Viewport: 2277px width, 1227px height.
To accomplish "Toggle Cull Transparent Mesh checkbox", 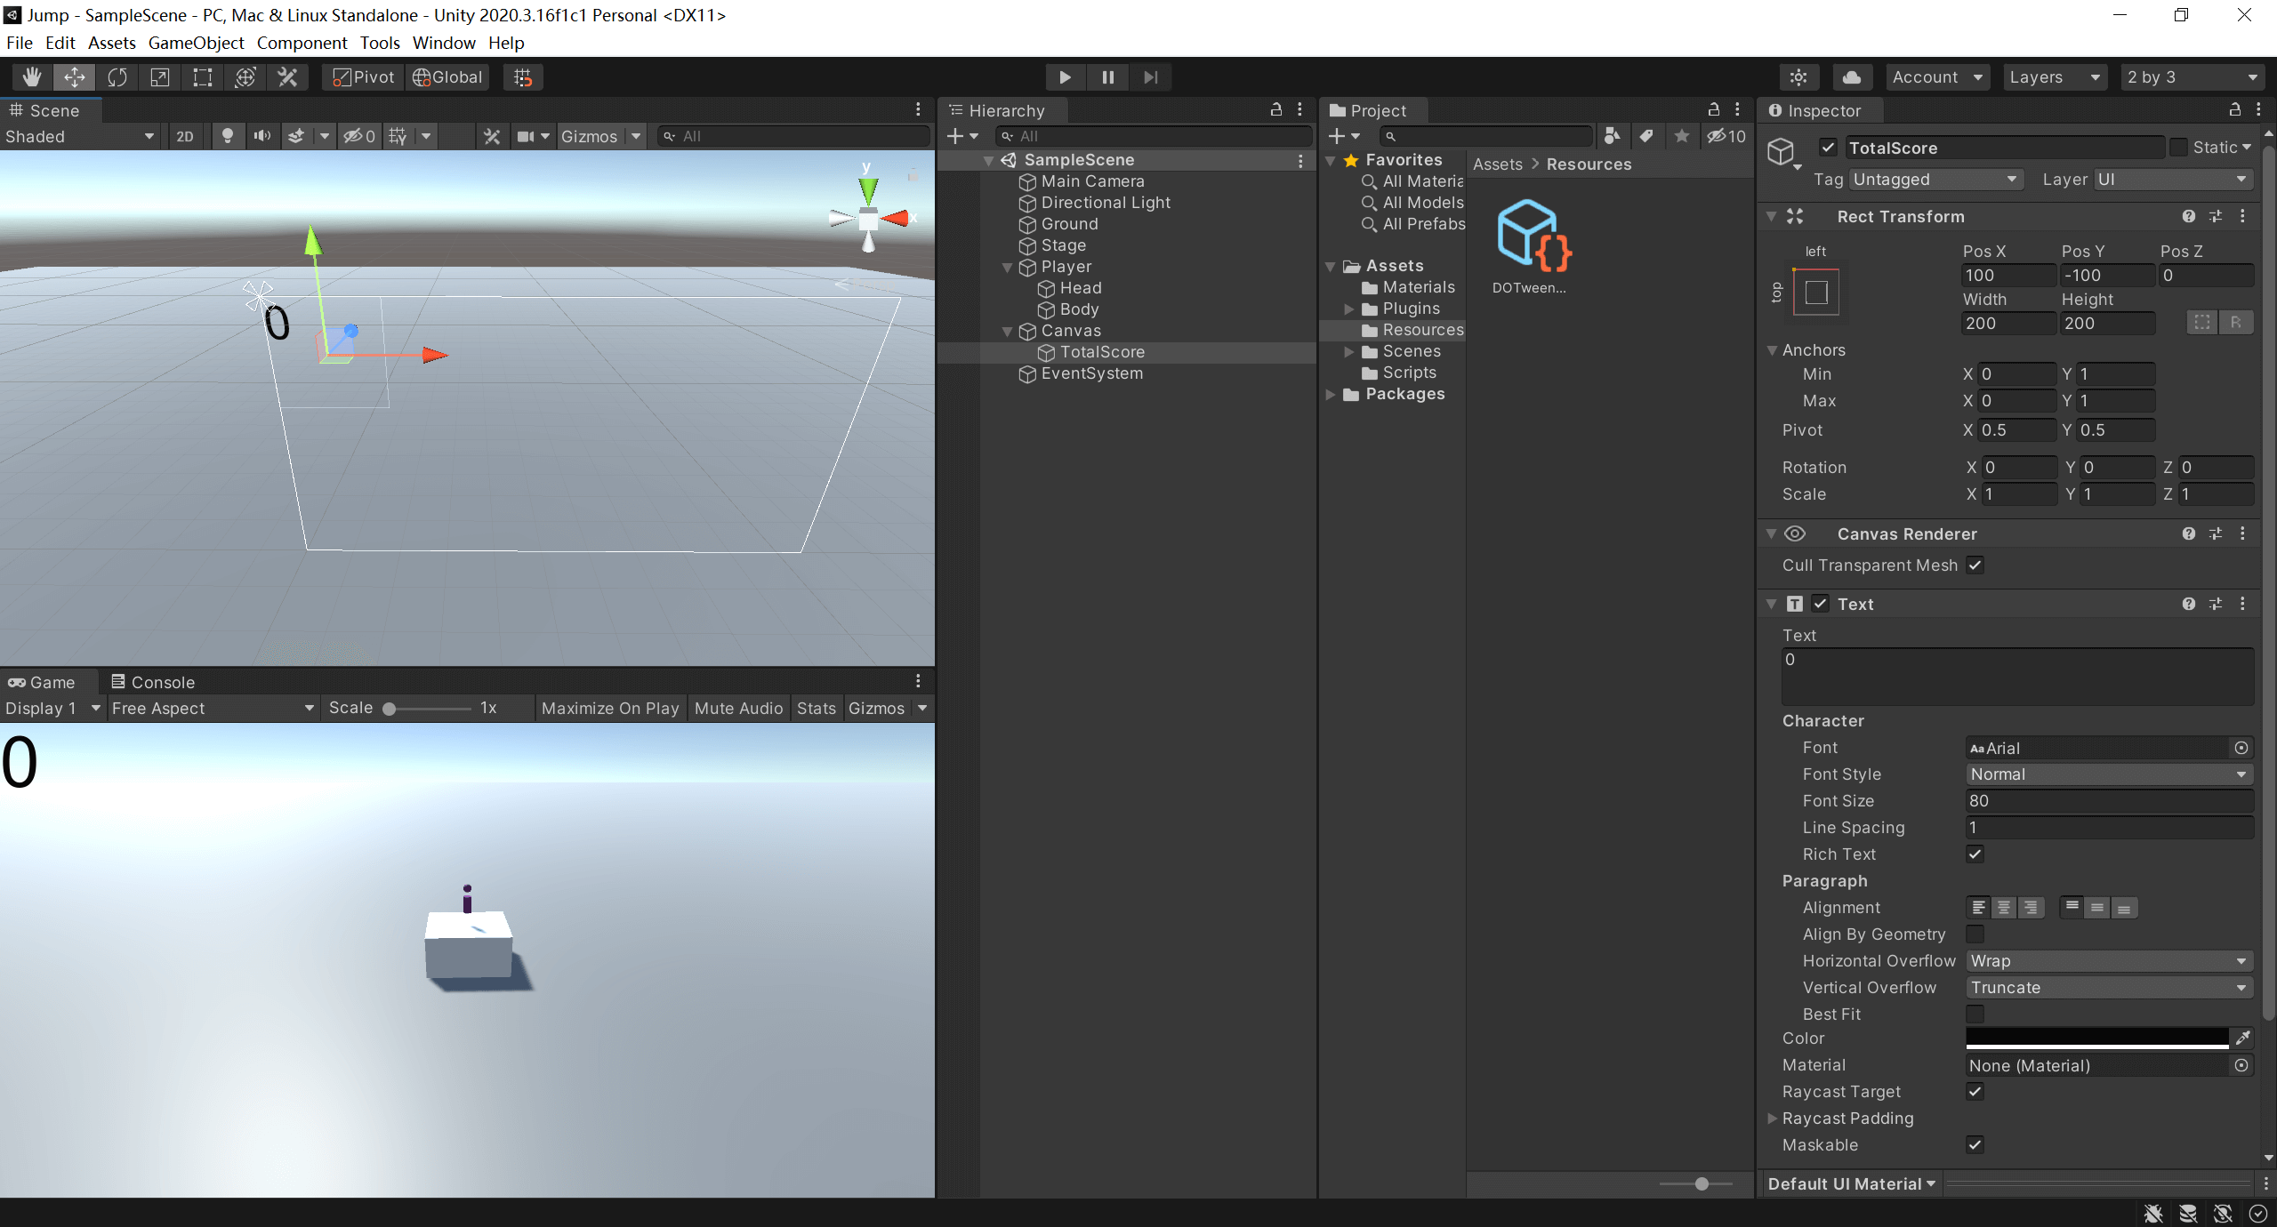I will pyautogui.click(x=1975, y=565).
